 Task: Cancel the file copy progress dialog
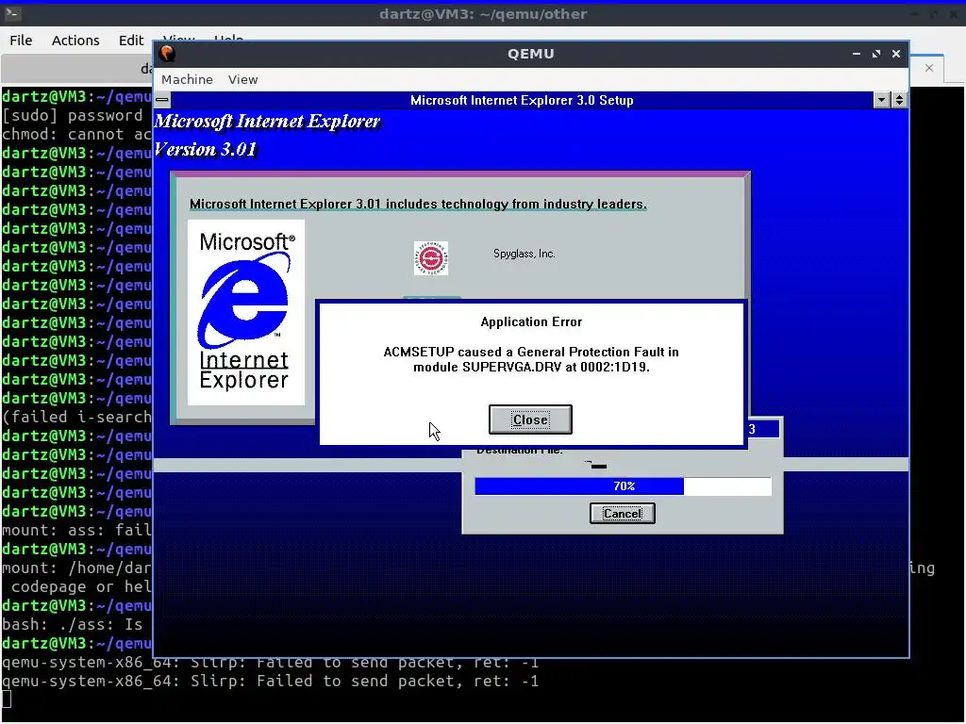[x=622, y=514]
